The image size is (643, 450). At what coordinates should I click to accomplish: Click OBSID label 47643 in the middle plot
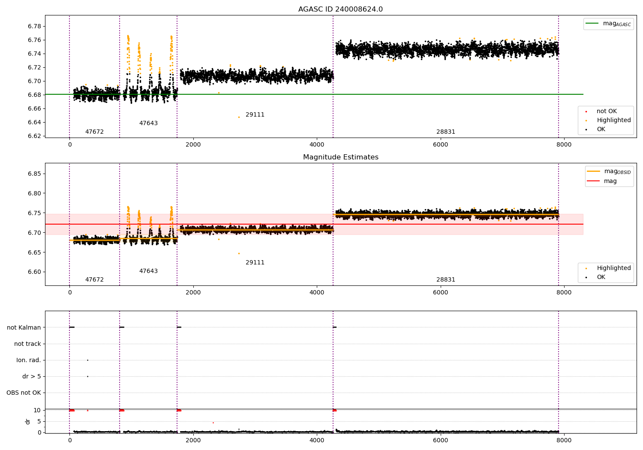point(148,271)
